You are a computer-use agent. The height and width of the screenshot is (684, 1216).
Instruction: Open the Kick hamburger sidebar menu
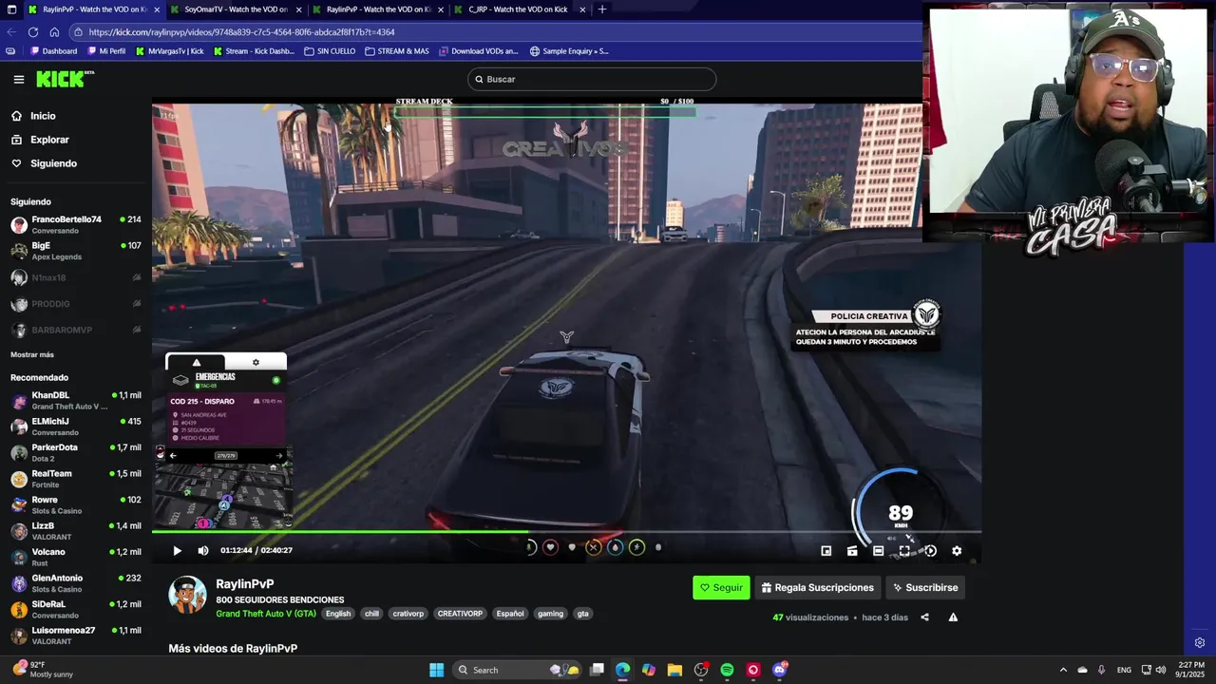coord(18,80)
